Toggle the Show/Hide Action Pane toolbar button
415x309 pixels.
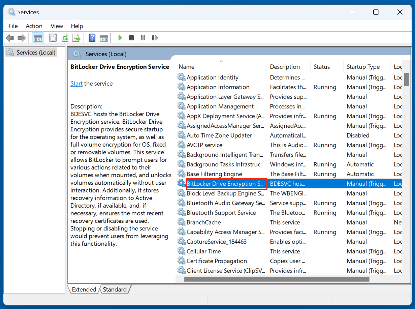pos(104,38)
